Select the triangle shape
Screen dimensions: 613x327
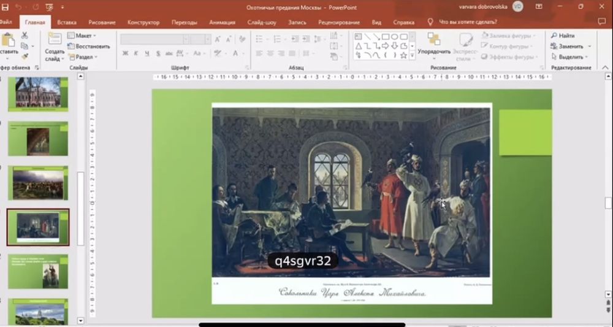358,46
